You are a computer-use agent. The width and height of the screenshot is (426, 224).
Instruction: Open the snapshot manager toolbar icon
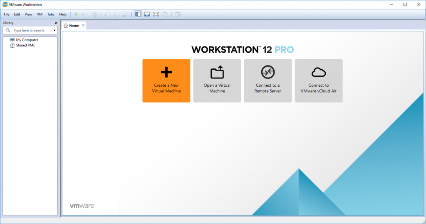125,14
